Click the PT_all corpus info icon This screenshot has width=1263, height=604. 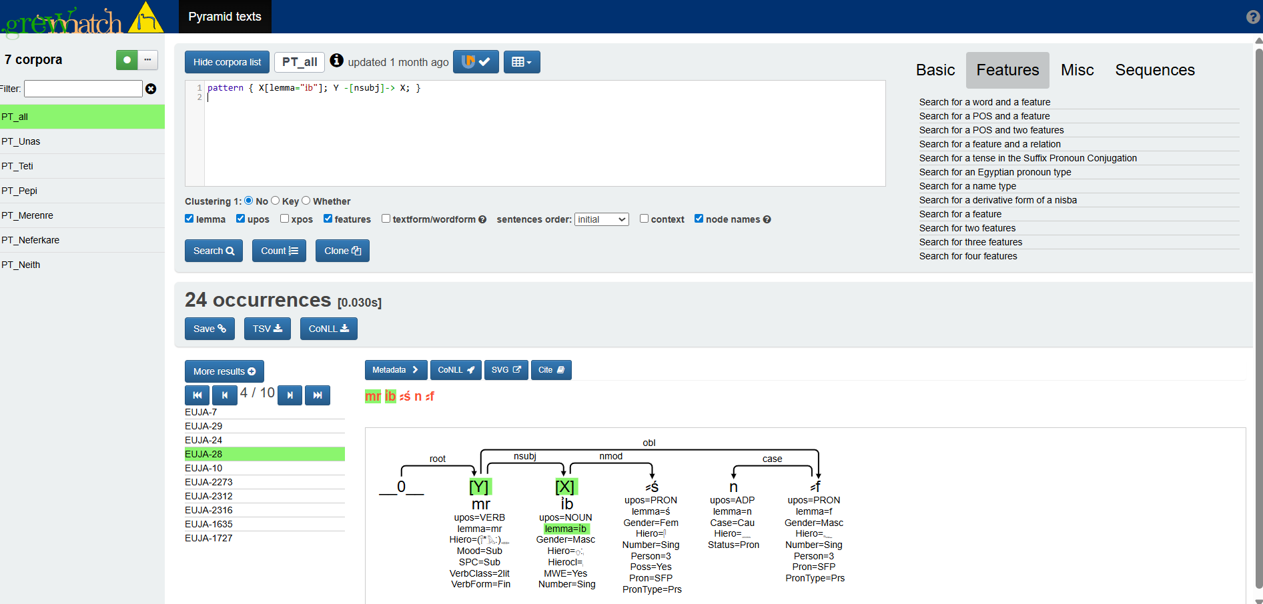[x=337, y=61]
